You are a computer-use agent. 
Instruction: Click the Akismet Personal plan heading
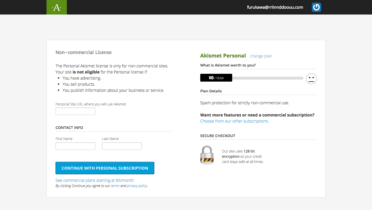pyautogui.click(x=223, y=55)
